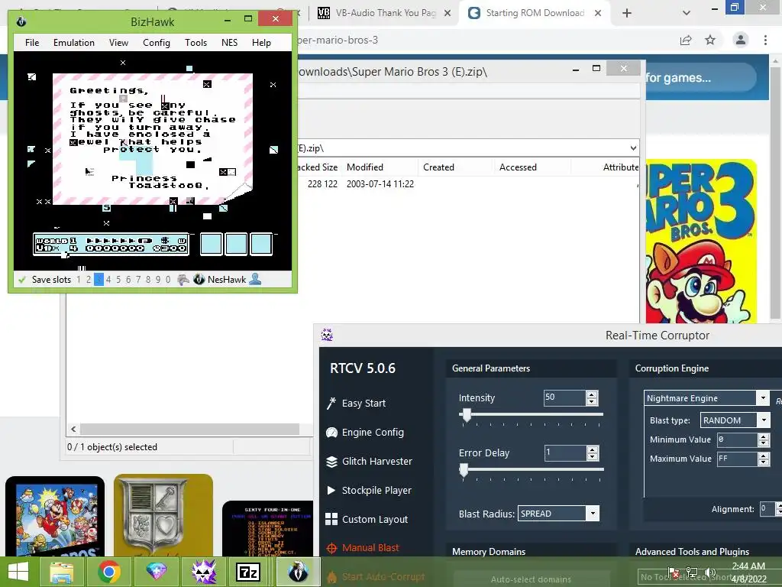Click the search for games field on website
The width and height of the screenshot is (782, 587).
[x=701, y=77]
